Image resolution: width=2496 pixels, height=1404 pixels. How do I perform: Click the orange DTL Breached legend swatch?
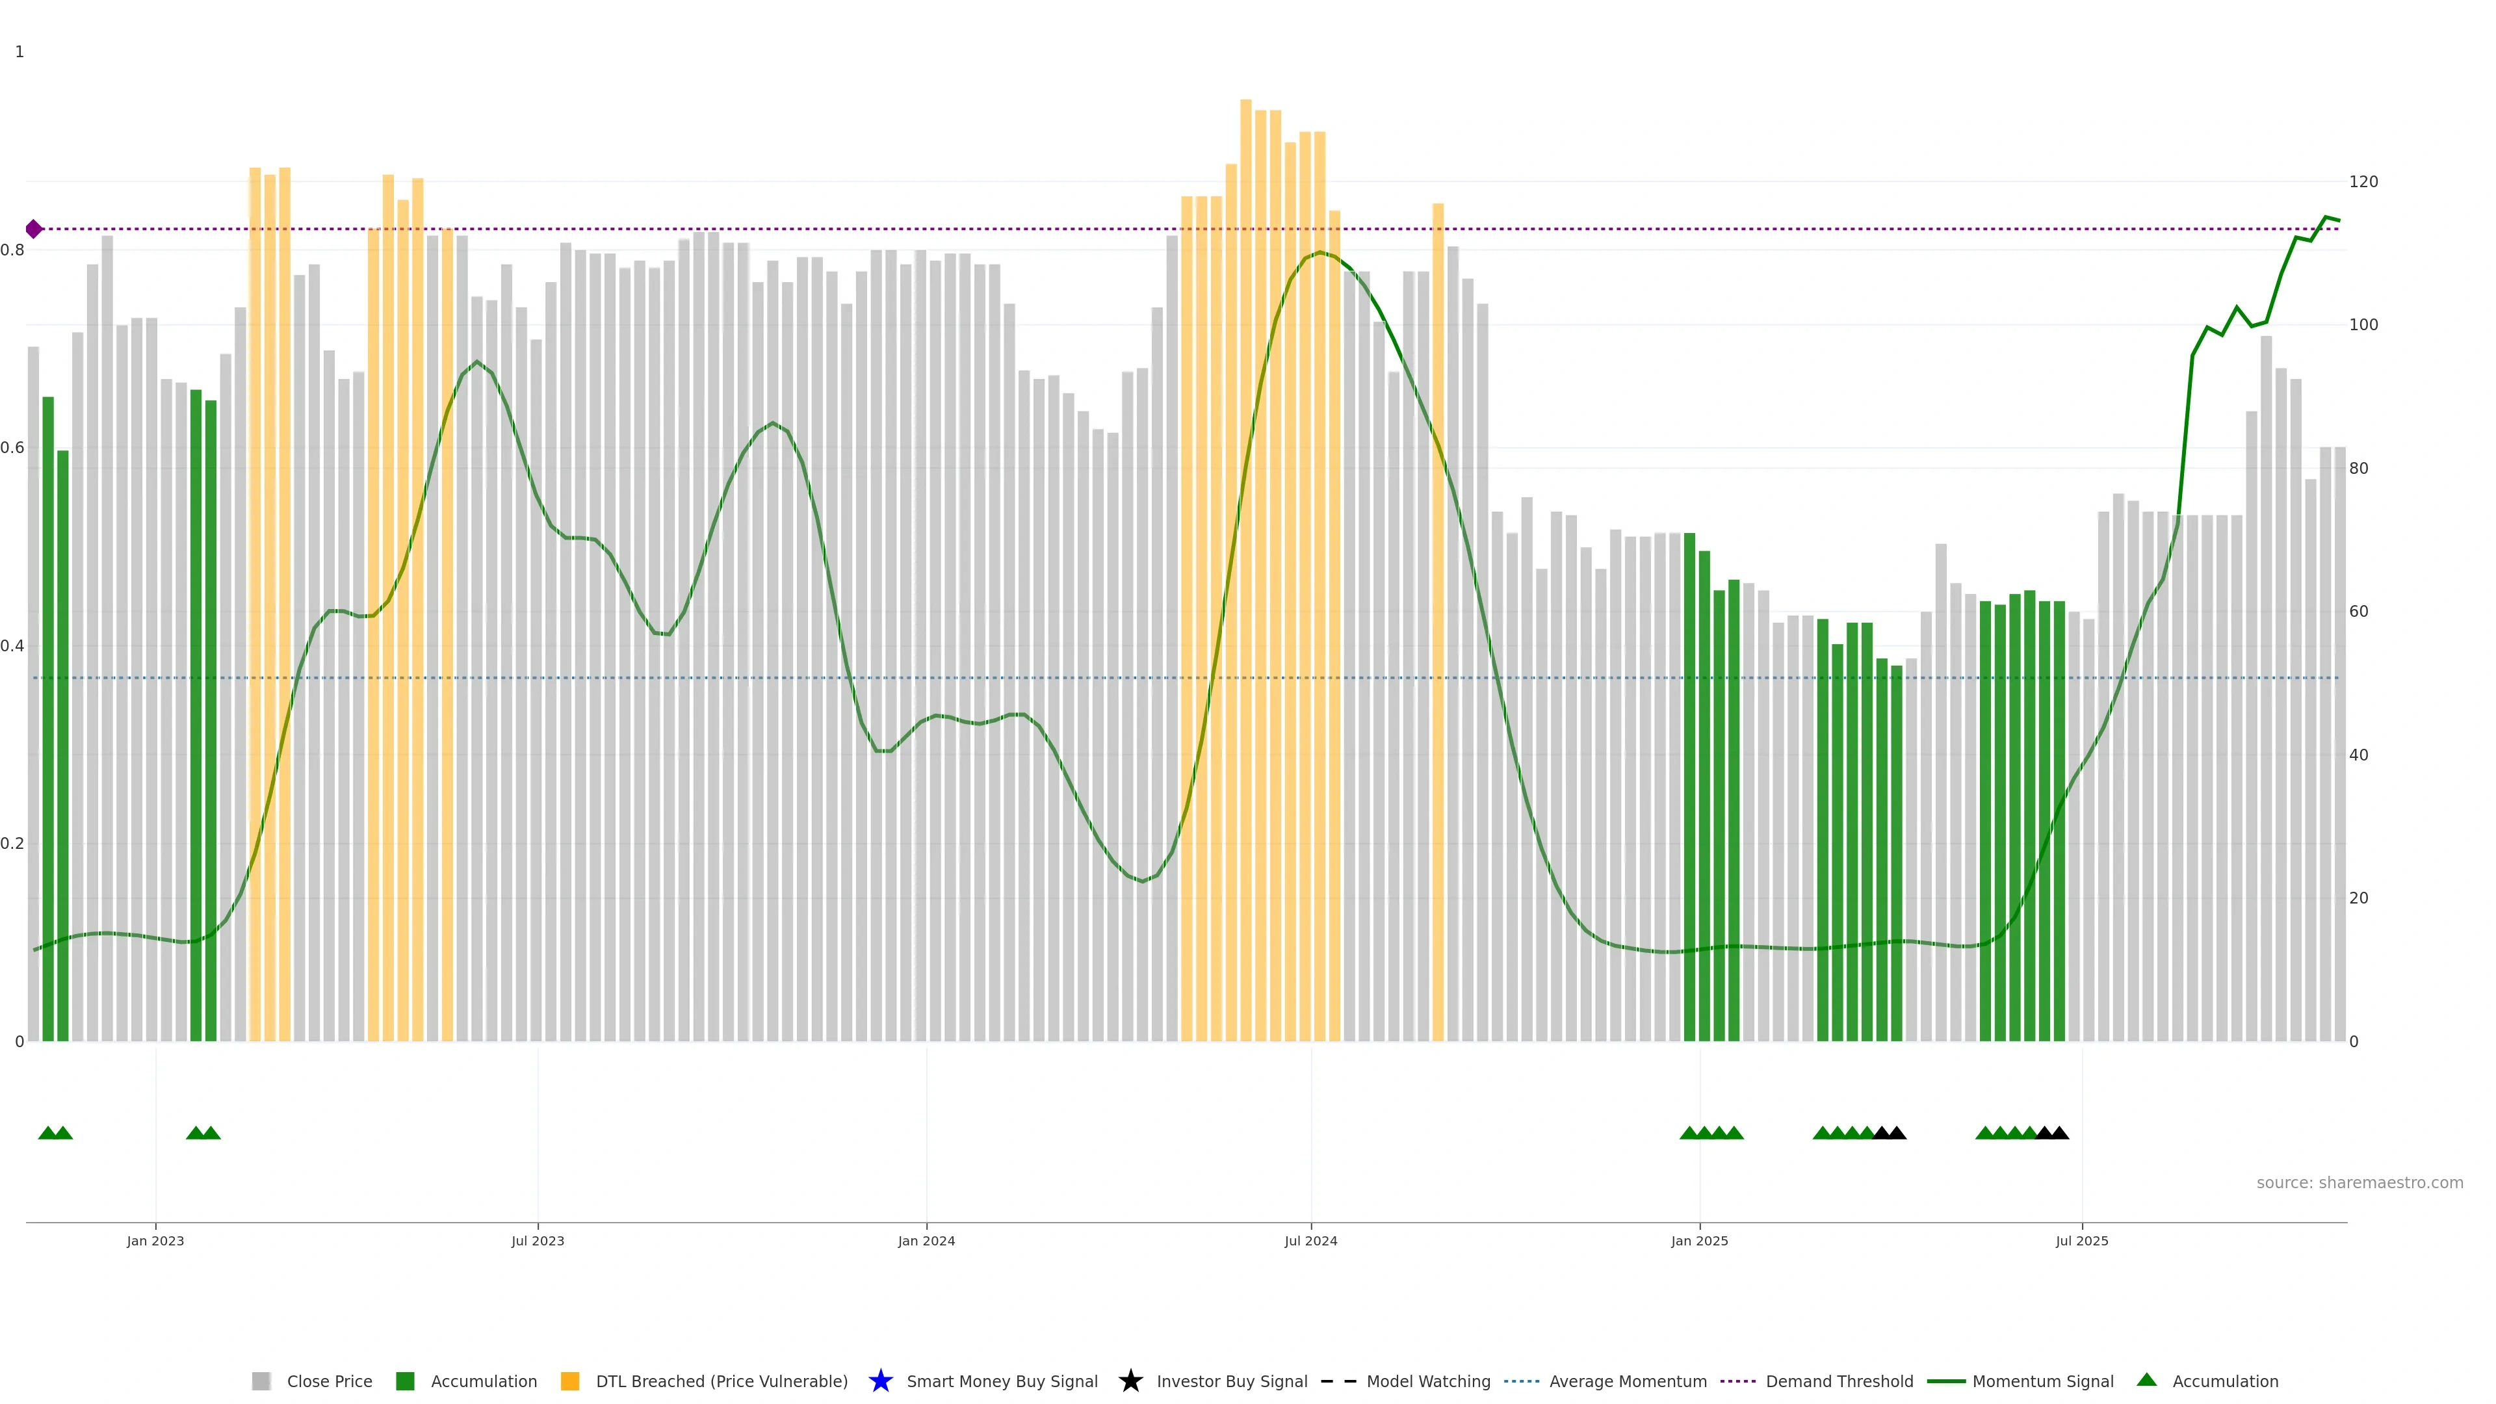coord(570,1381)
